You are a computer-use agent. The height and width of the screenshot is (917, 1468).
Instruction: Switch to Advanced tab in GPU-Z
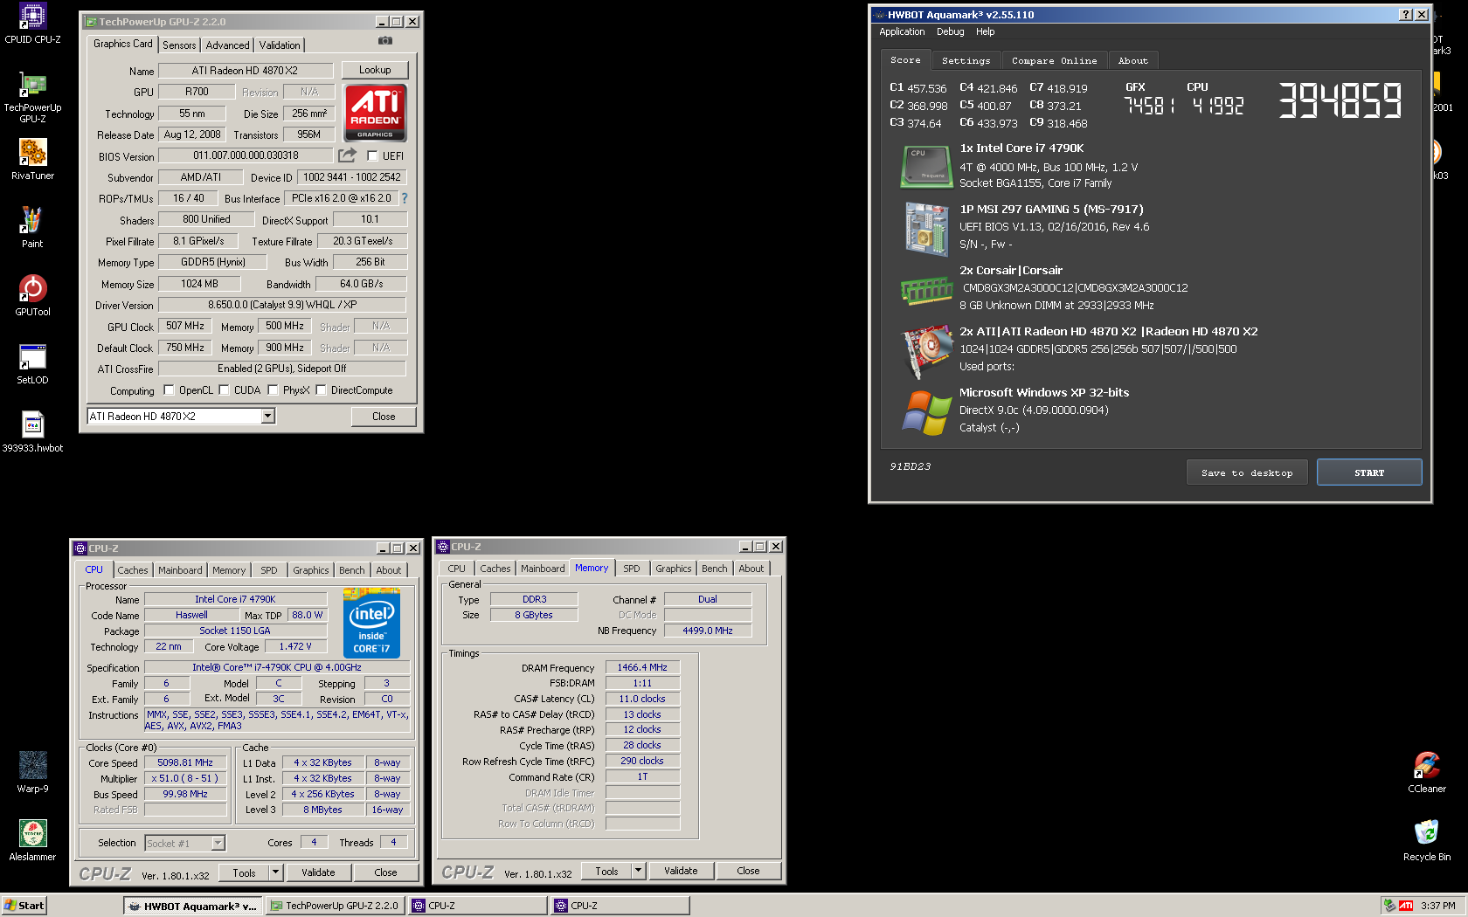click(227, 45)
